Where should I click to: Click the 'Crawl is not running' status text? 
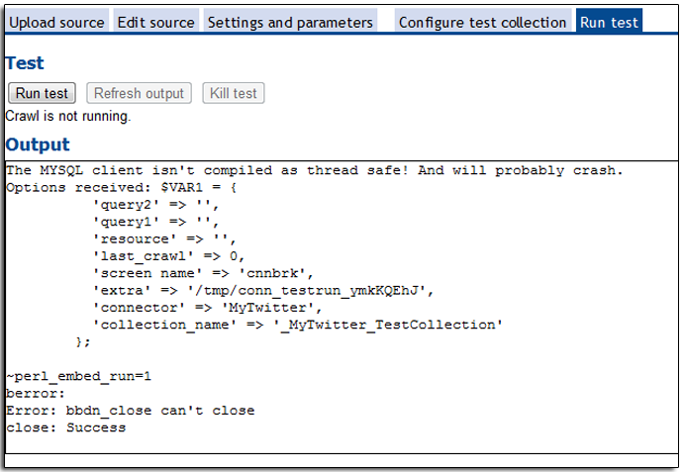pyautogui.click(x=68, y=116)
